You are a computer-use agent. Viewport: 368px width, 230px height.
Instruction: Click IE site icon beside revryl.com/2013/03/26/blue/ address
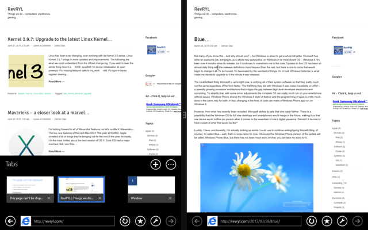[x=212, y=221]
